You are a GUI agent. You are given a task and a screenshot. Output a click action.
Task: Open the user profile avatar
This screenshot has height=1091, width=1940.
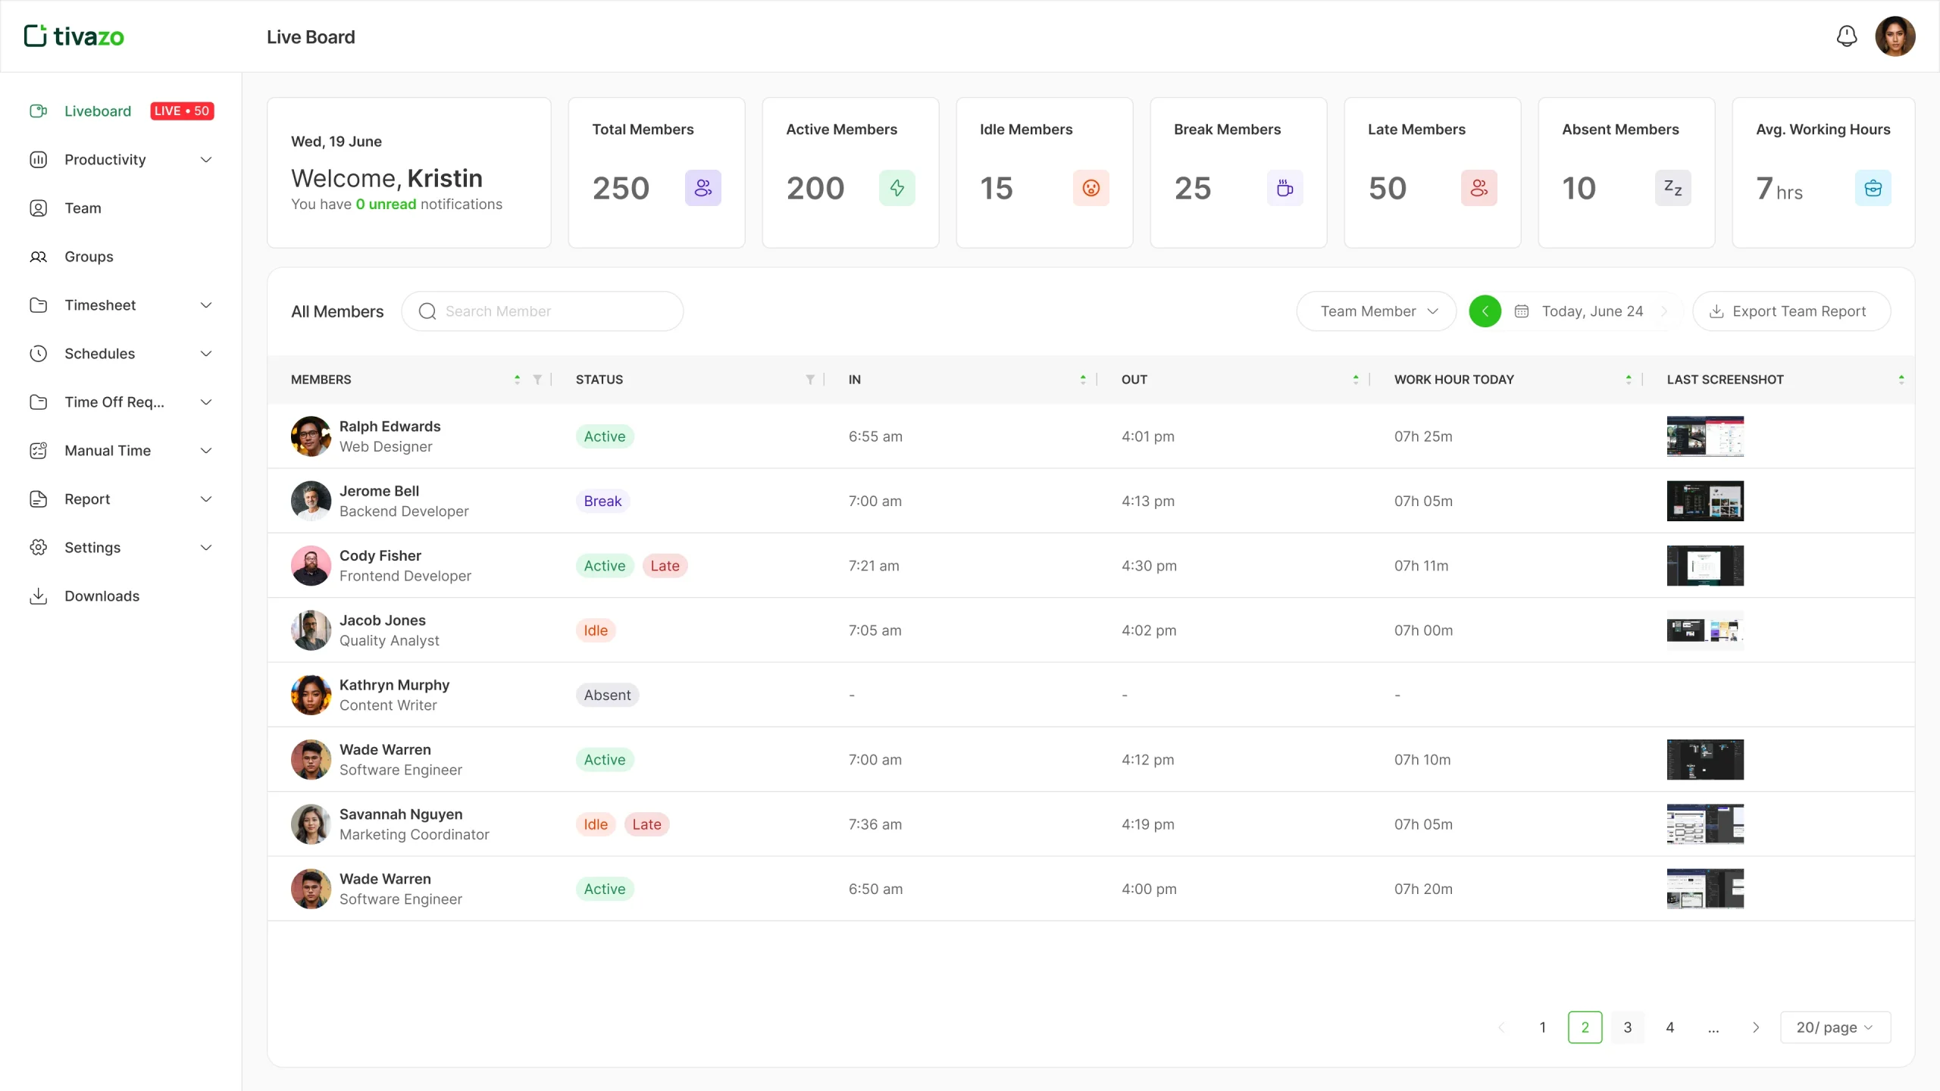pyautogui.click(x=1895, y=36)
